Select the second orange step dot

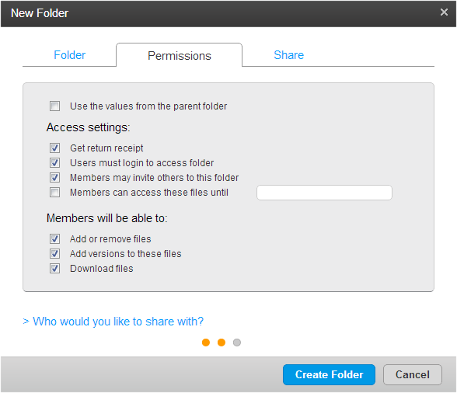222,343
